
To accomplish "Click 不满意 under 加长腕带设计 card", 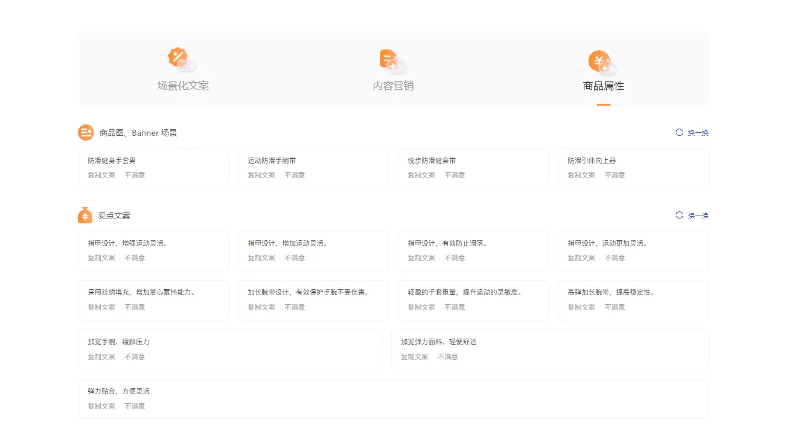I will click(x=295, y=307).
